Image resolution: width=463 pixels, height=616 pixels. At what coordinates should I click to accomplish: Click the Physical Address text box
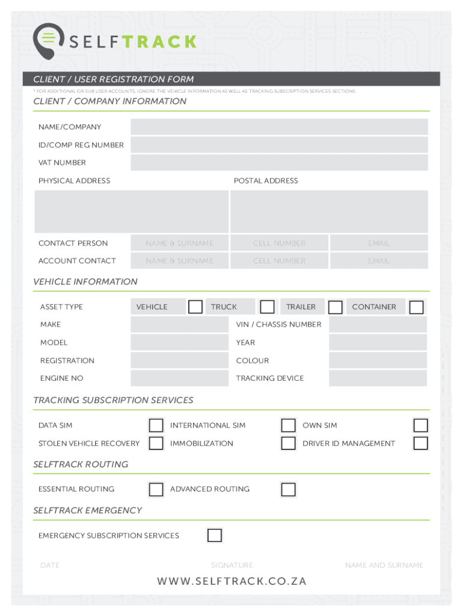click(x=132, y=212)
